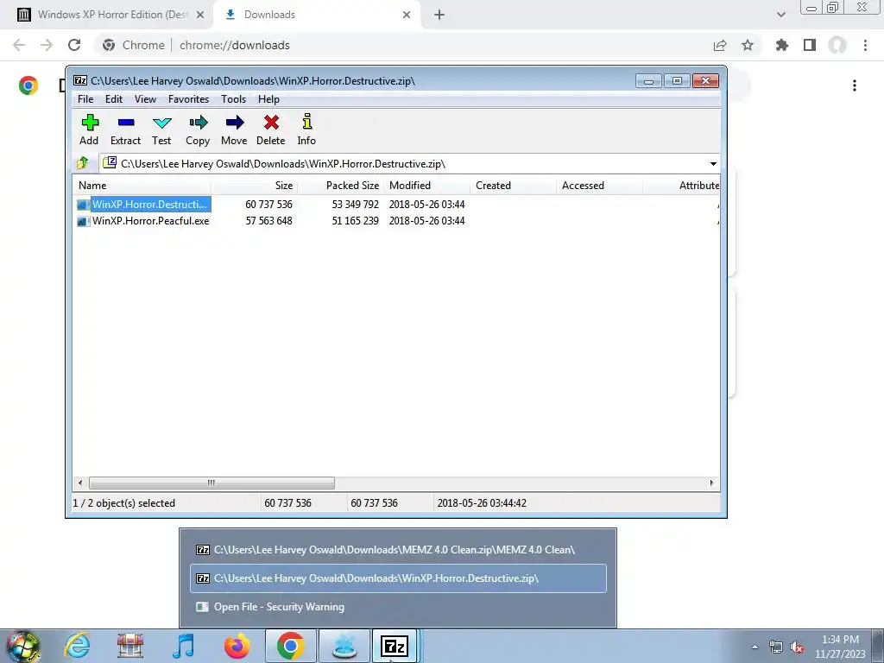Sort by Created column header
The height and width of the screenshot is (663, 884).
[x=513, y=186]
